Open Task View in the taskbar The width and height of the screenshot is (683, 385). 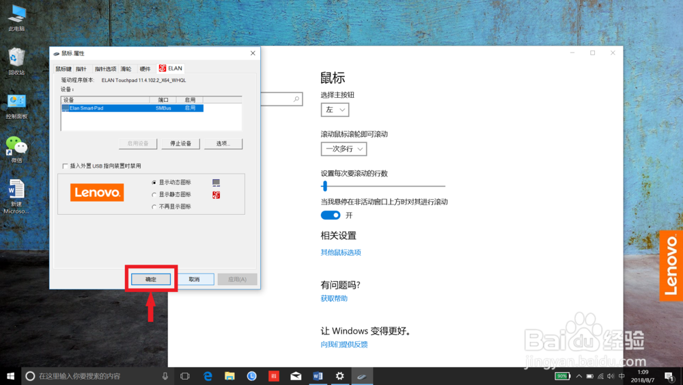point(185,376)
